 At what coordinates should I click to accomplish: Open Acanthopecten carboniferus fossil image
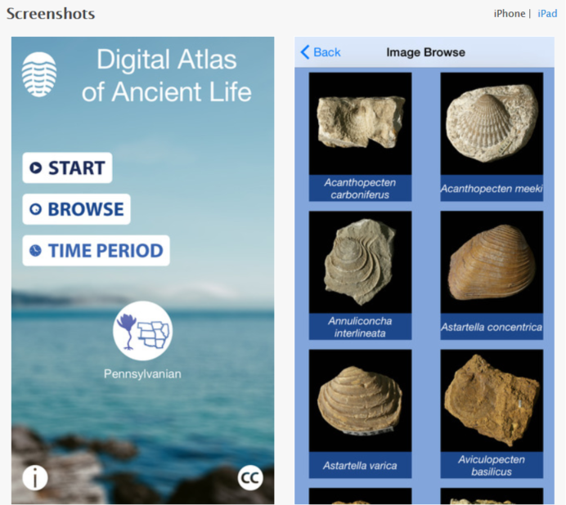click(360, 123)
